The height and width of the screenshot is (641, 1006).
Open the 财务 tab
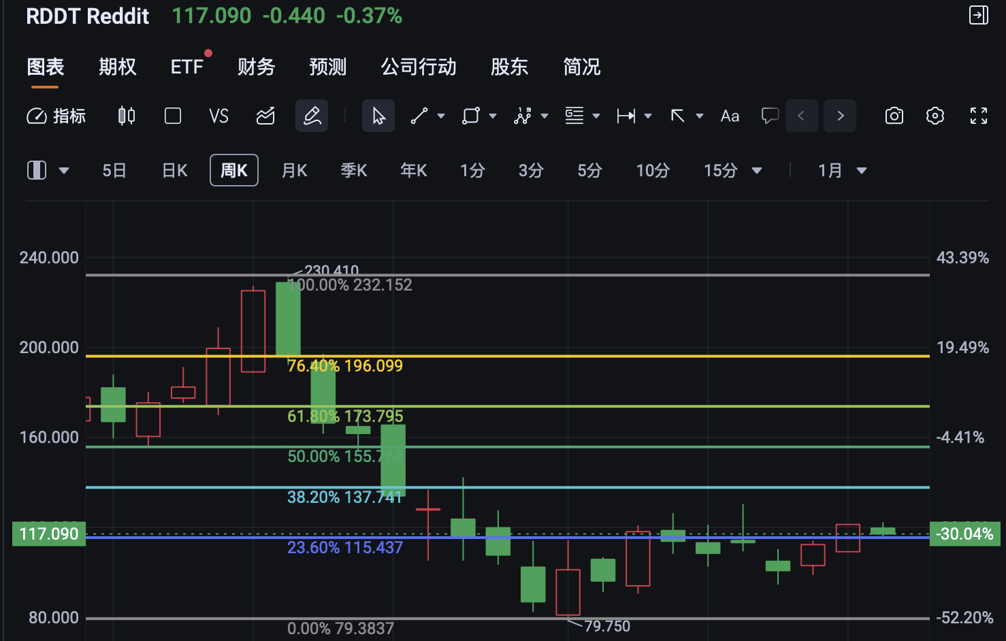pyautogui.click(x=256, y=67)
